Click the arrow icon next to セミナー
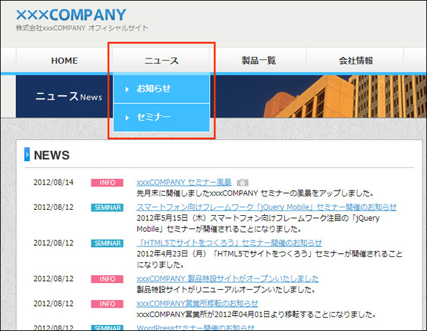This screenshot has width=427, height=331. click(127, 118)
